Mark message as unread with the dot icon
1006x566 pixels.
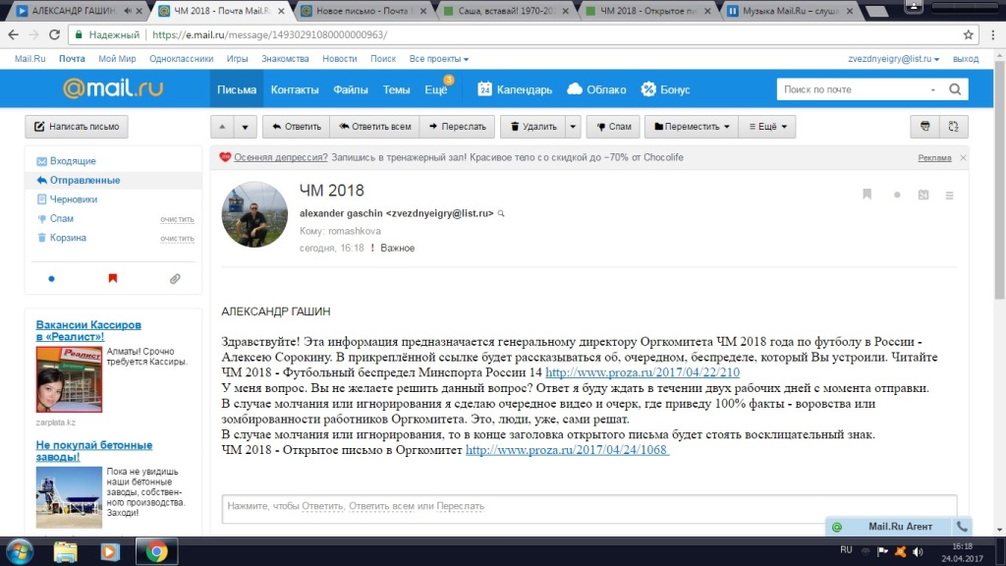(x=897, y=196)
